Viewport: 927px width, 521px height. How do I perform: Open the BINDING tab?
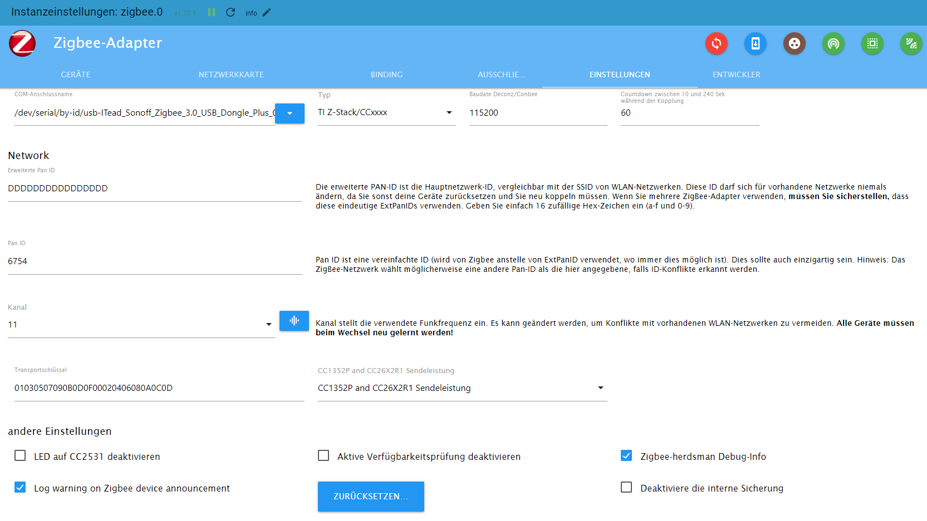click(387, 75)
